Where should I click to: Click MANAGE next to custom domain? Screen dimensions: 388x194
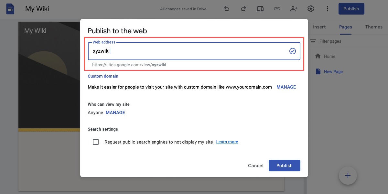coord(286,87)
